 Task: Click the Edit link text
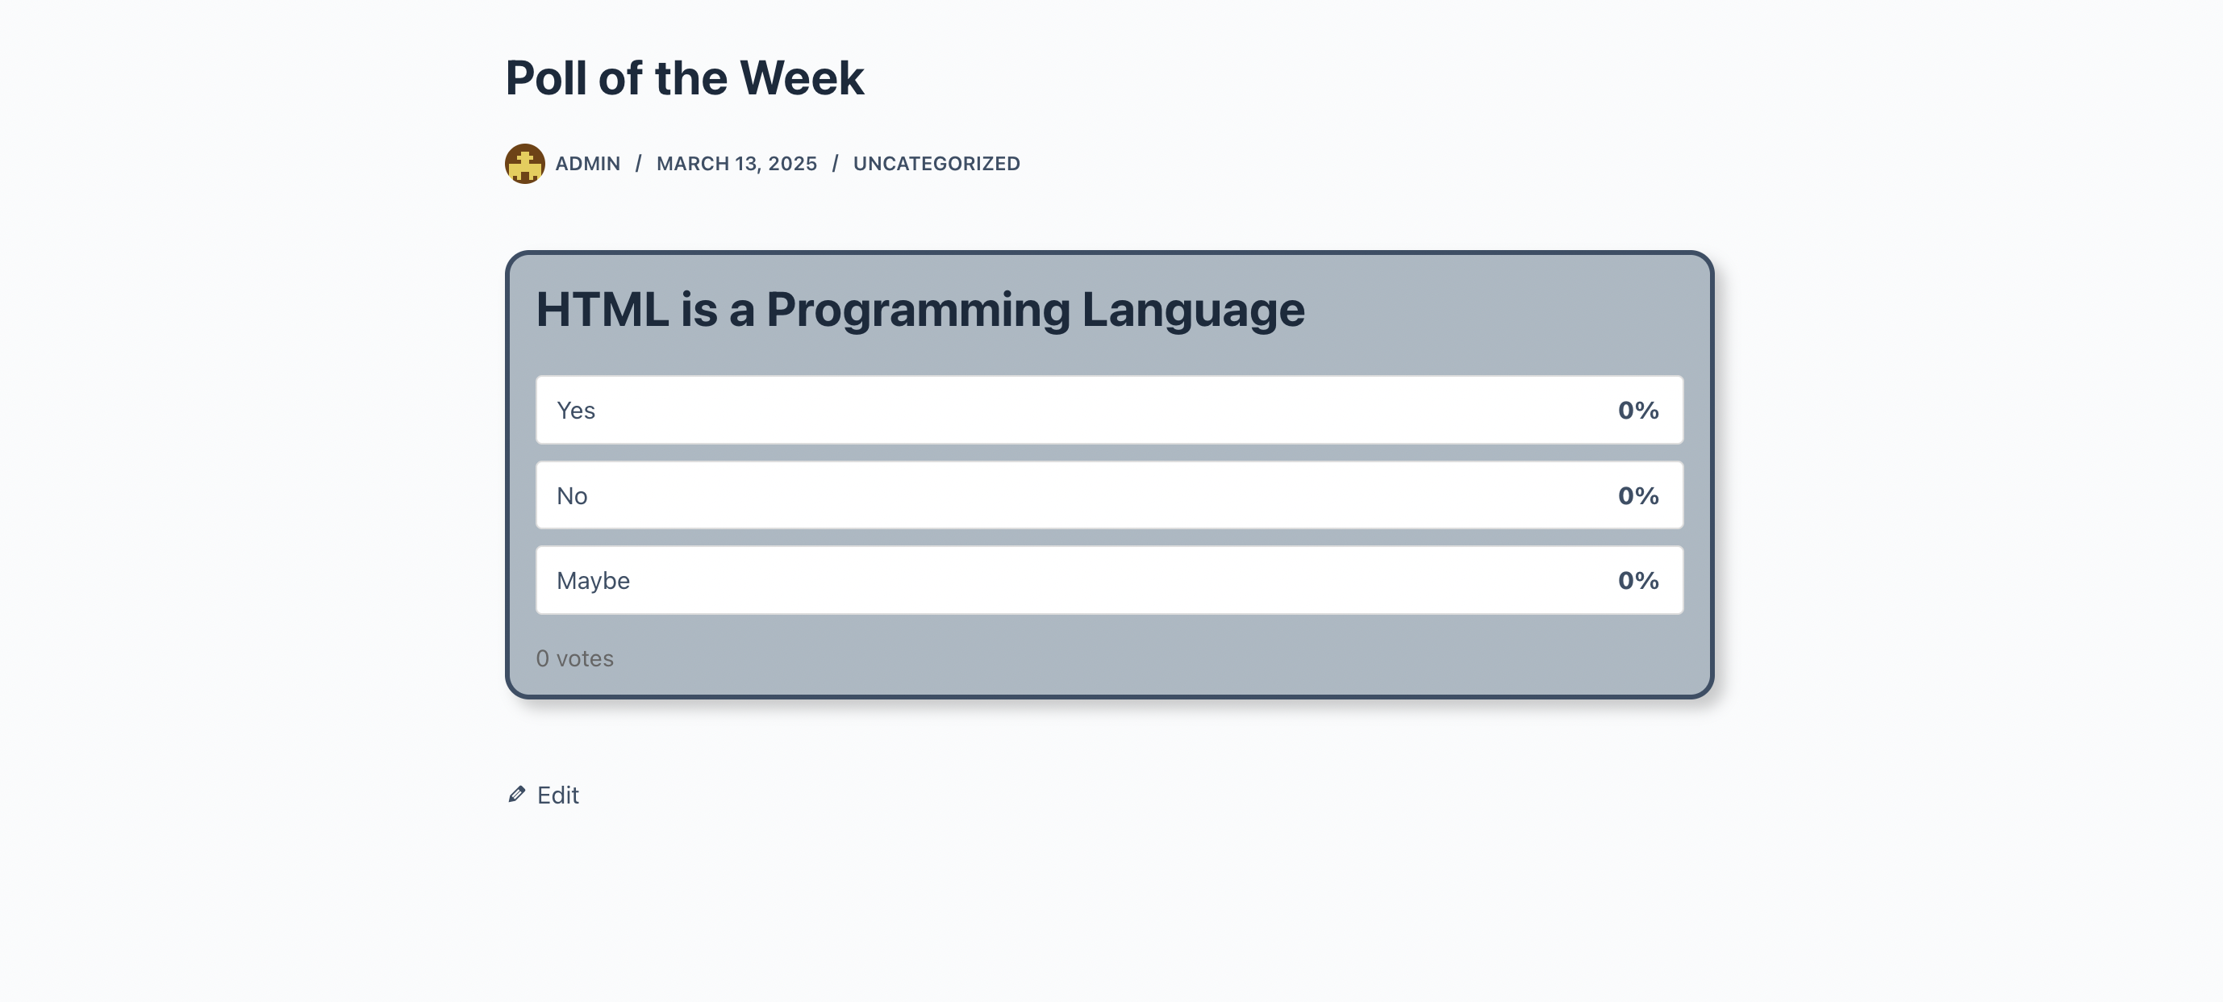(x=557, y=795)
